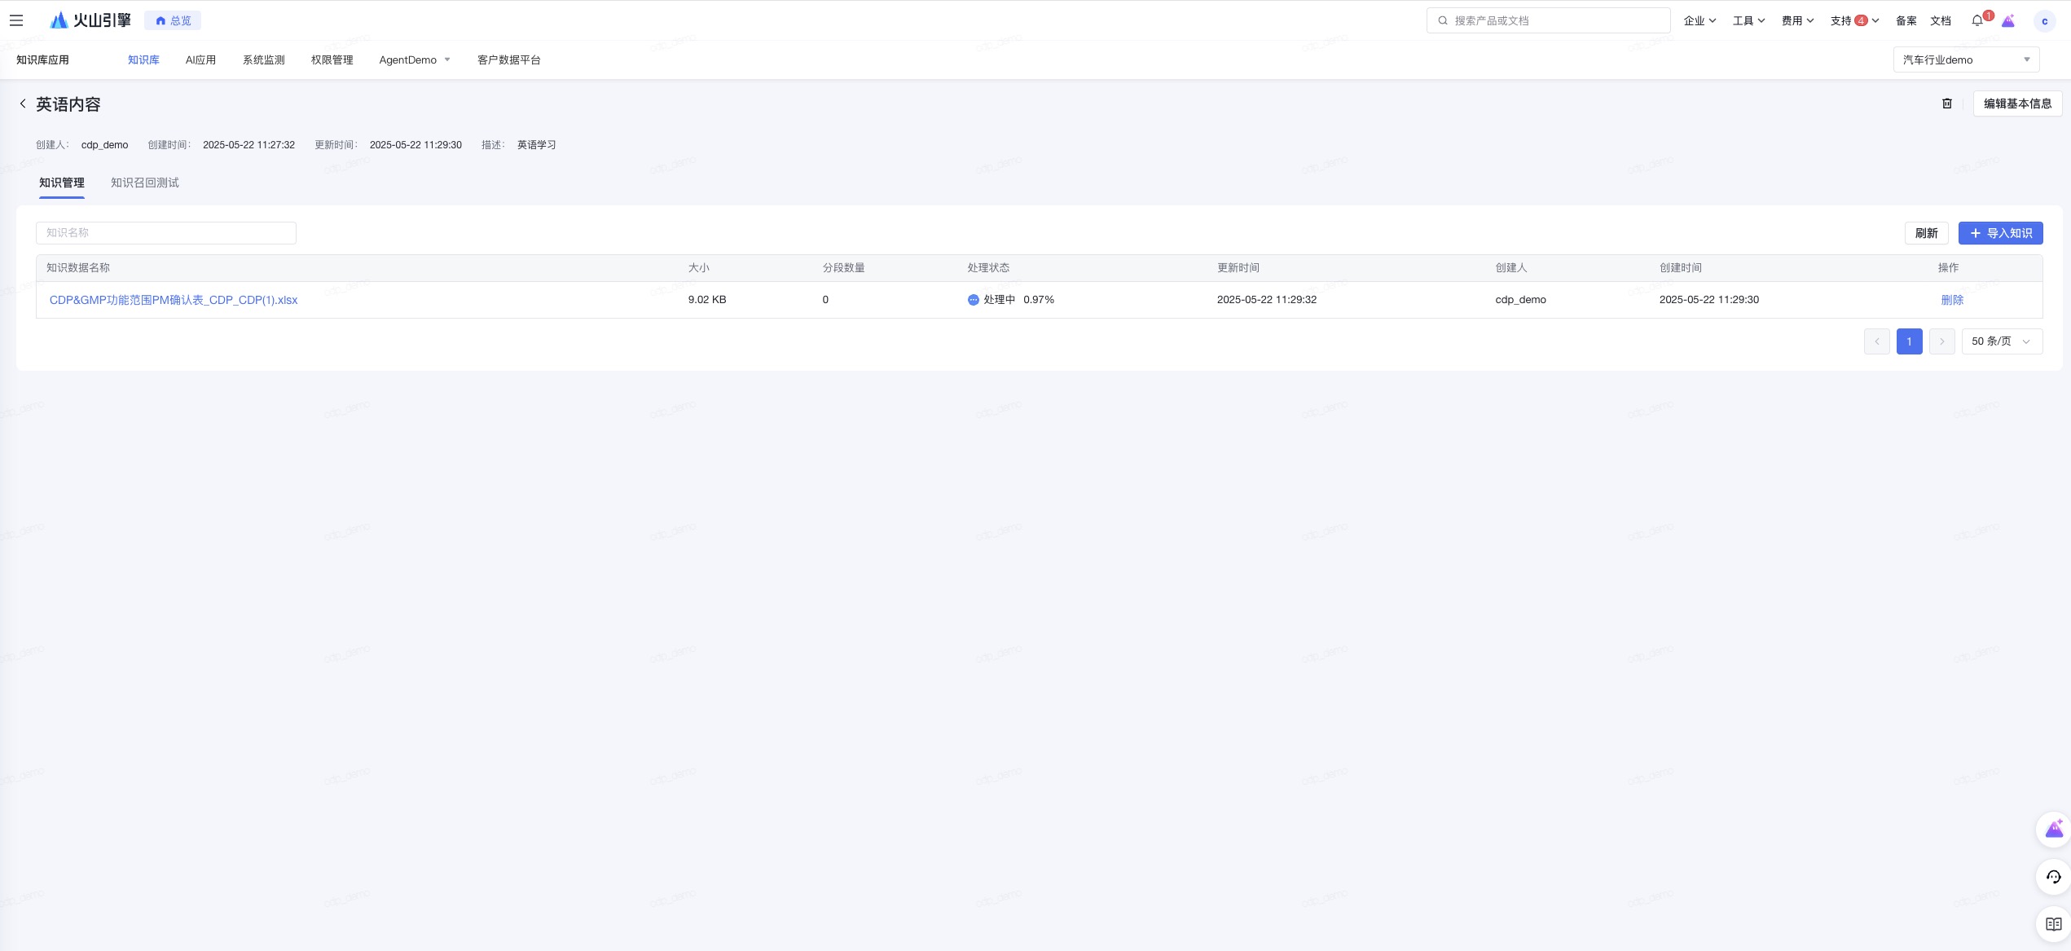Click the 9.02 KB size cell

(707, 300)
